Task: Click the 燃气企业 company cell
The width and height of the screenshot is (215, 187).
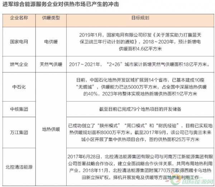Action: [x=19, y=64]
